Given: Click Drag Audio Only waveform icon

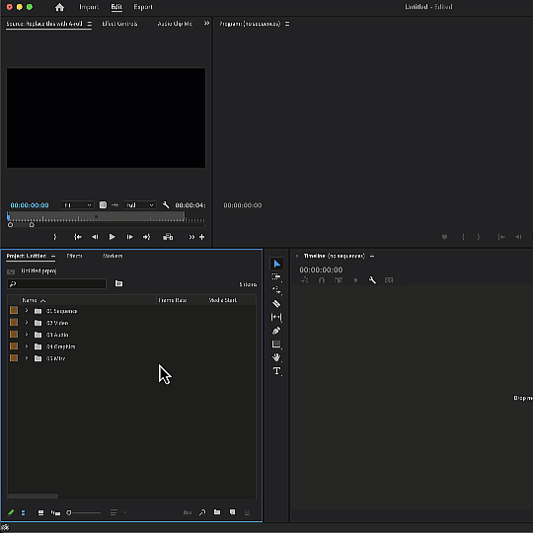Looking at the screenshot, I should click(x=114, y=205).
